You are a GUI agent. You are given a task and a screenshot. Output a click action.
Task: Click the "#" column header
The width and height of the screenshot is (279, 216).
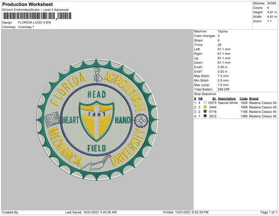[195, 99]
